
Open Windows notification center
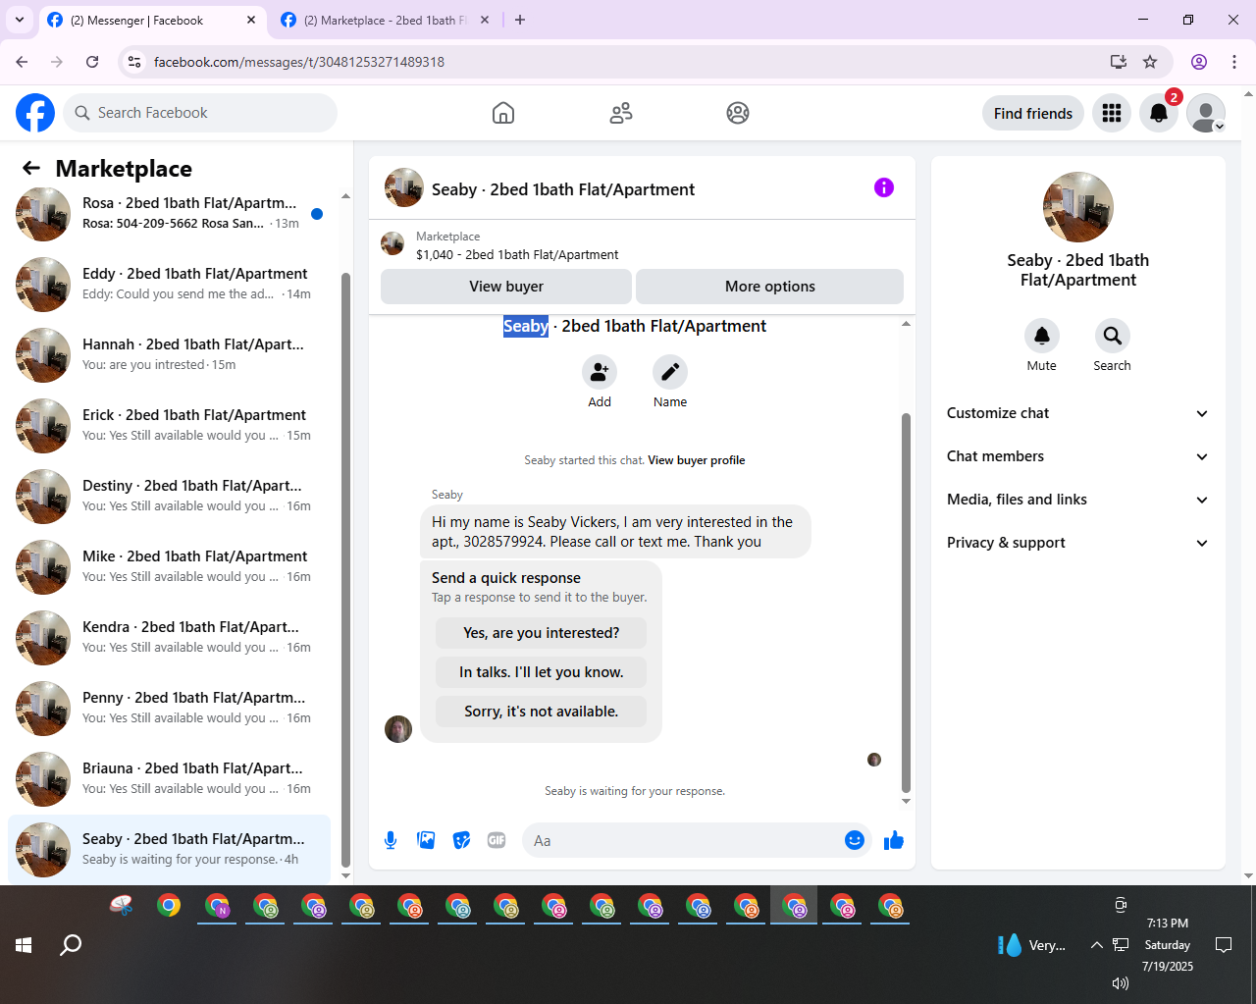click(1224, 945)
